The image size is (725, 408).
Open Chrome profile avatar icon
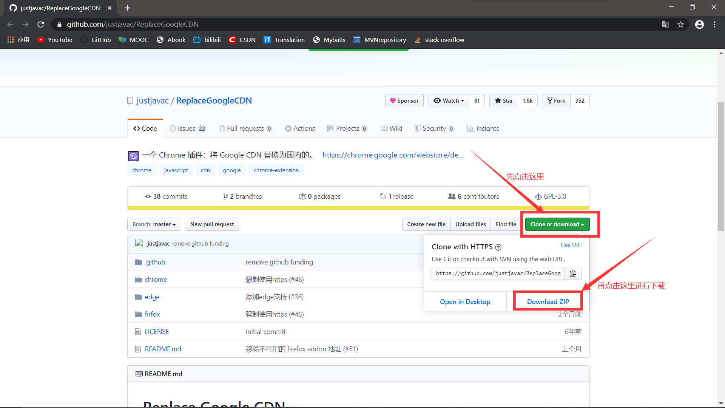(699, 25)
